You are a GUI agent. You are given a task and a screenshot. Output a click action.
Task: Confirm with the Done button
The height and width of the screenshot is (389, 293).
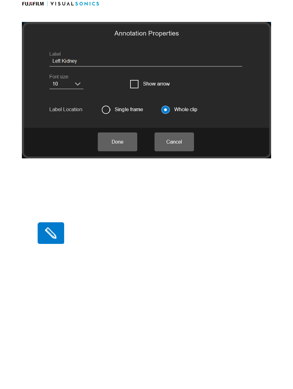click(118, 142)
